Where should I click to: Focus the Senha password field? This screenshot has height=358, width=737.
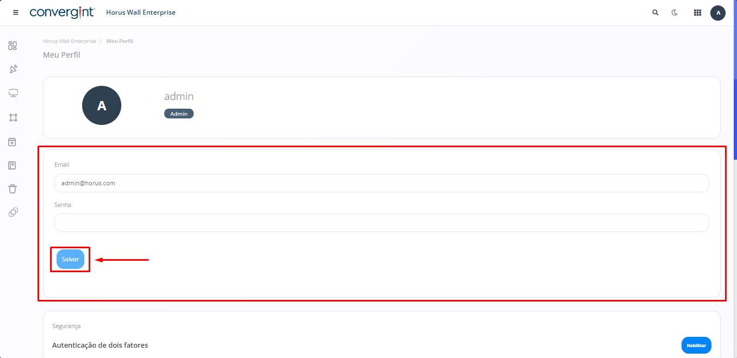(381, 223)
